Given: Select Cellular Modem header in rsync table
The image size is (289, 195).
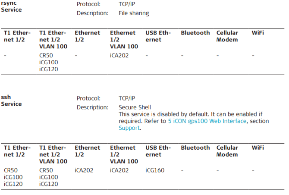Looking at the screenshot, I should pos(227,36).
